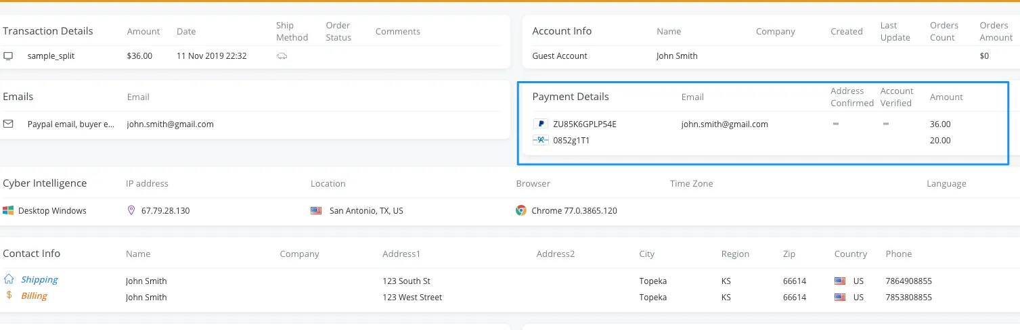This screenshot has height=330, width=1020.
Task: Click the US flag in Billing row
Action: [x=840, y=298]
